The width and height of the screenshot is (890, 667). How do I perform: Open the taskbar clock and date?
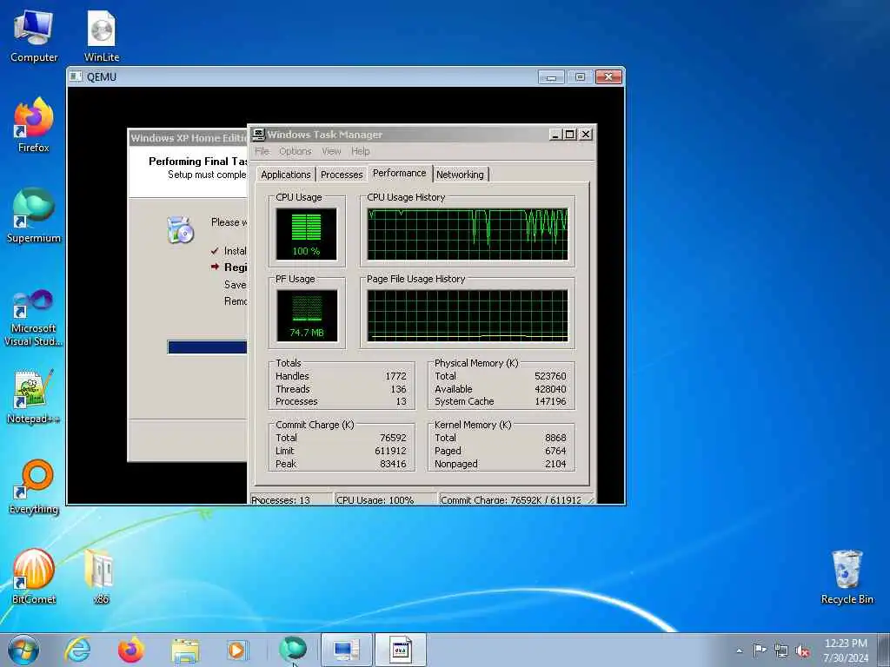coord(846,650)
